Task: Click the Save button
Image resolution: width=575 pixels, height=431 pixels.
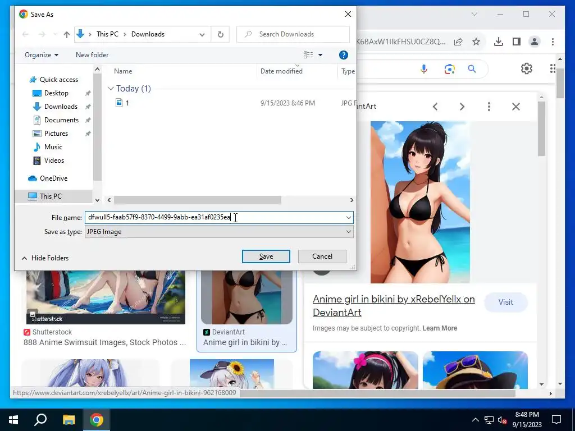Action: tap(266, 256)
